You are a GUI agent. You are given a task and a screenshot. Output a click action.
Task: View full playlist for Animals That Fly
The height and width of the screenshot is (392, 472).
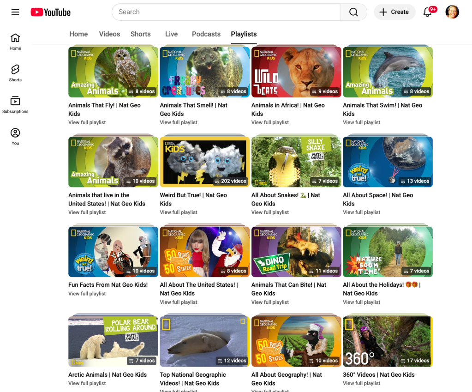tap(87, 122)
